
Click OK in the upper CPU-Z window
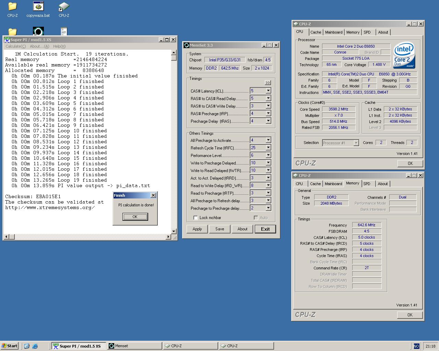(x=410, y=164)
